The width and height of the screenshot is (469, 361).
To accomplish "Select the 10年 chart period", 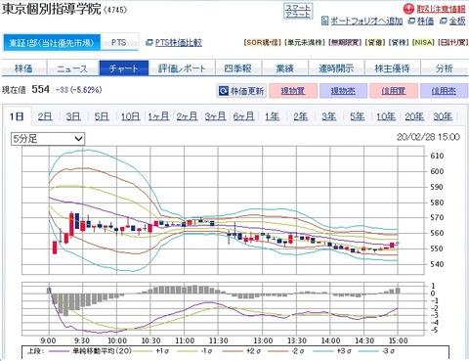I will pos(386,116).
